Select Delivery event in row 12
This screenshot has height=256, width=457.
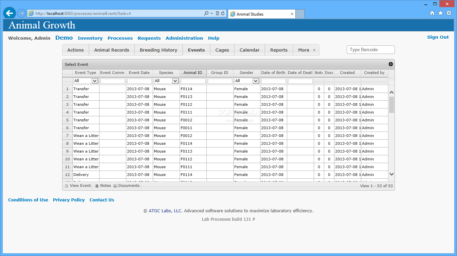[x=86, y=175]
